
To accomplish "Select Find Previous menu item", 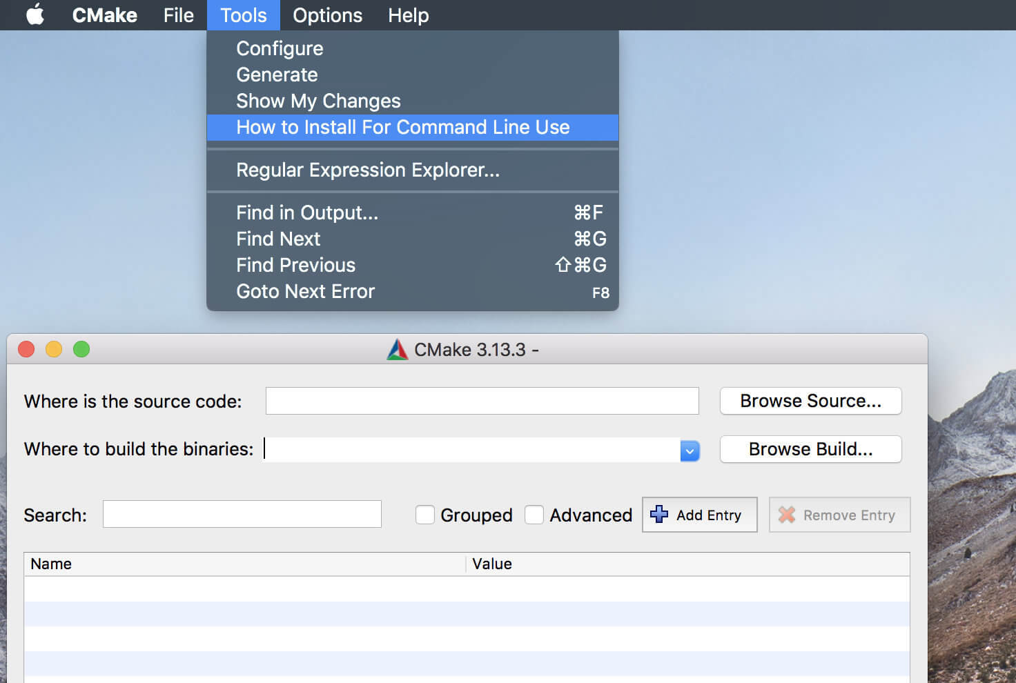I will tap(413, 265).
